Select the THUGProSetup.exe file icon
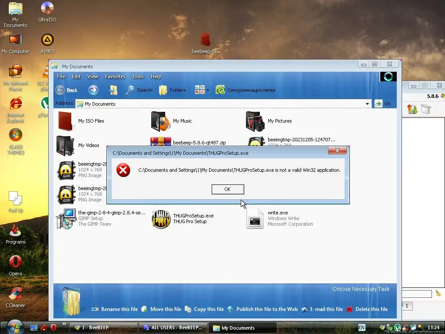Image resolution: width=445 pixels, height=334 pixels. [x=161, y=219]
